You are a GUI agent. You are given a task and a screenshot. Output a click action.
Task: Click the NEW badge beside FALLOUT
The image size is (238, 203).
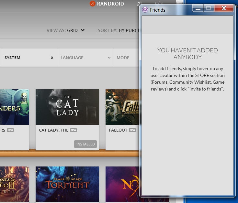pos(132,130)
